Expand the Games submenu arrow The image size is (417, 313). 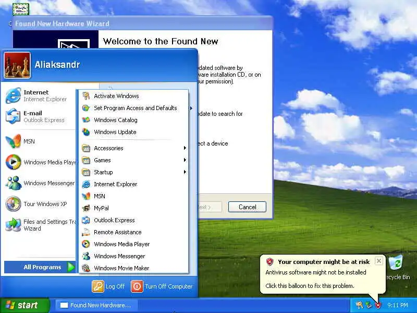click(185, 160)
